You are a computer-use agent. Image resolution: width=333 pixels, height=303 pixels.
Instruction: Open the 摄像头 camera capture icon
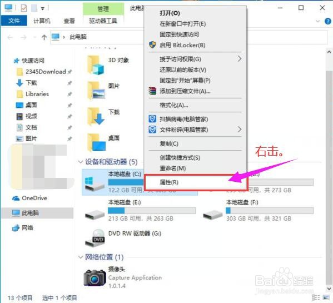click(95, 277)
